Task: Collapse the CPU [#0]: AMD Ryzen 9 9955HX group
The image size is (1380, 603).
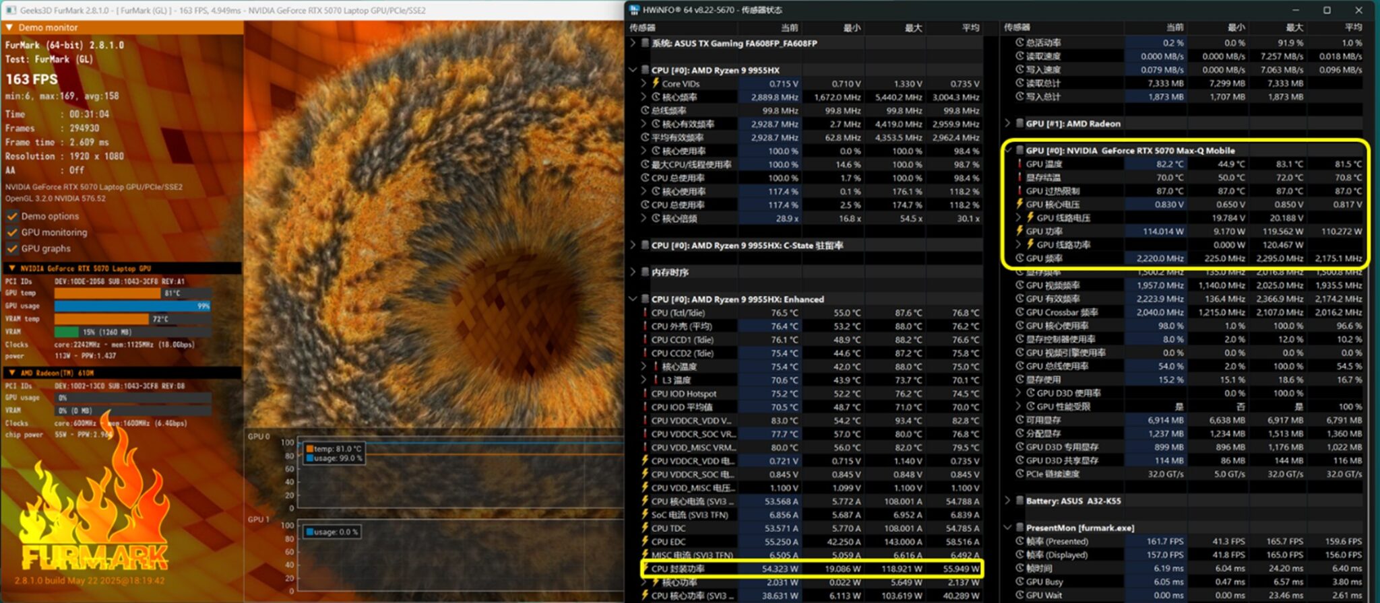Action: coord(633,70)
